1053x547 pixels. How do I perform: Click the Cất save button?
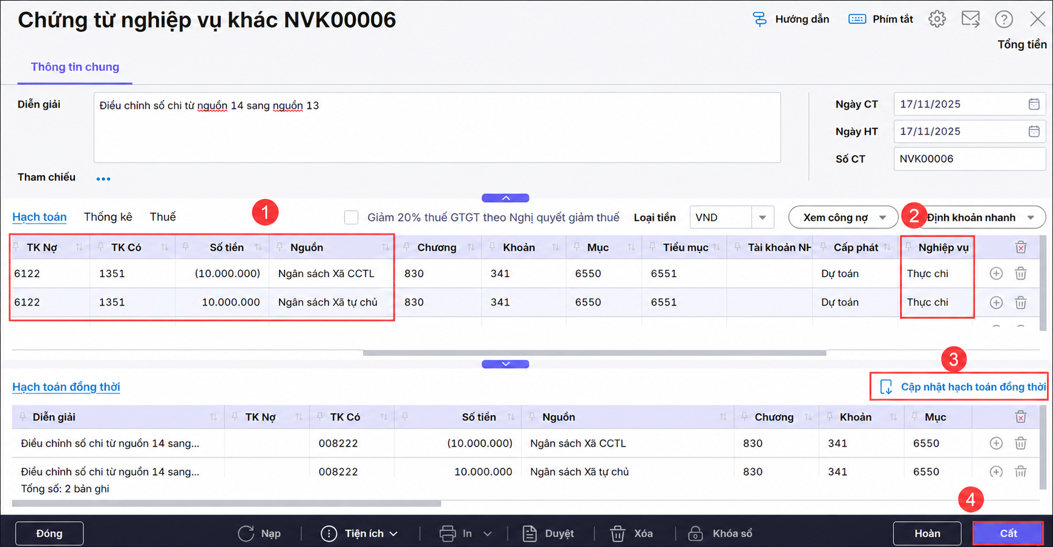click(1008, 534)
